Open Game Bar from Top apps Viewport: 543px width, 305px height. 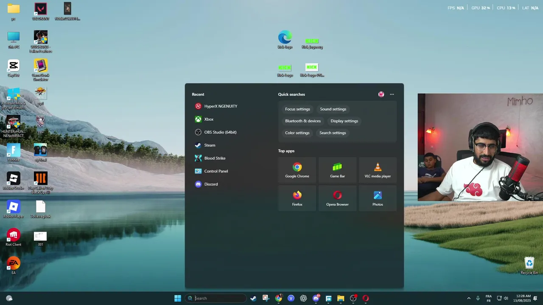337,170
